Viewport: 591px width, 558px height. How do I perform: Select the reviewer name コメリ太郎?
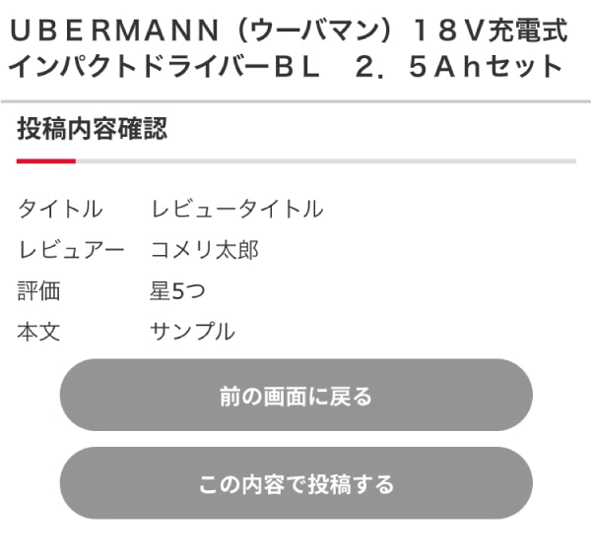pos(204,250)
